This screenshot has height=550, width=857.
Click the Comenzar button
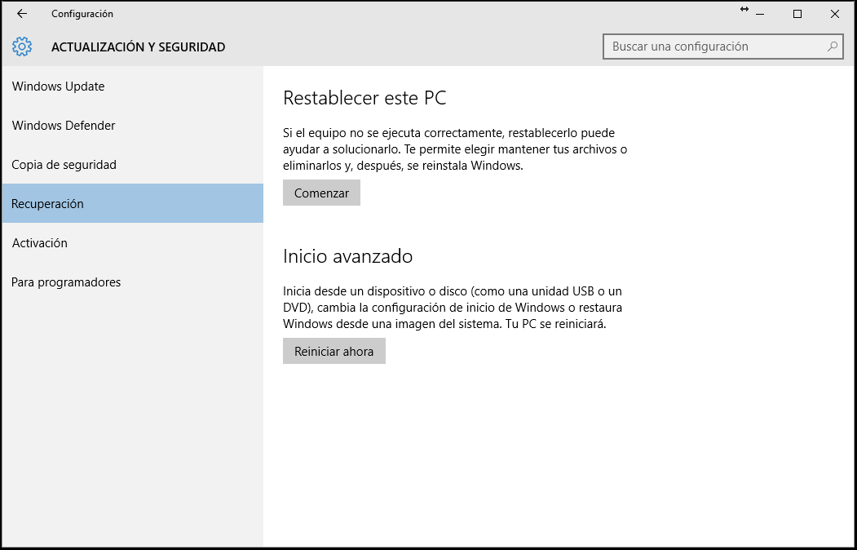tap(321, 193)
